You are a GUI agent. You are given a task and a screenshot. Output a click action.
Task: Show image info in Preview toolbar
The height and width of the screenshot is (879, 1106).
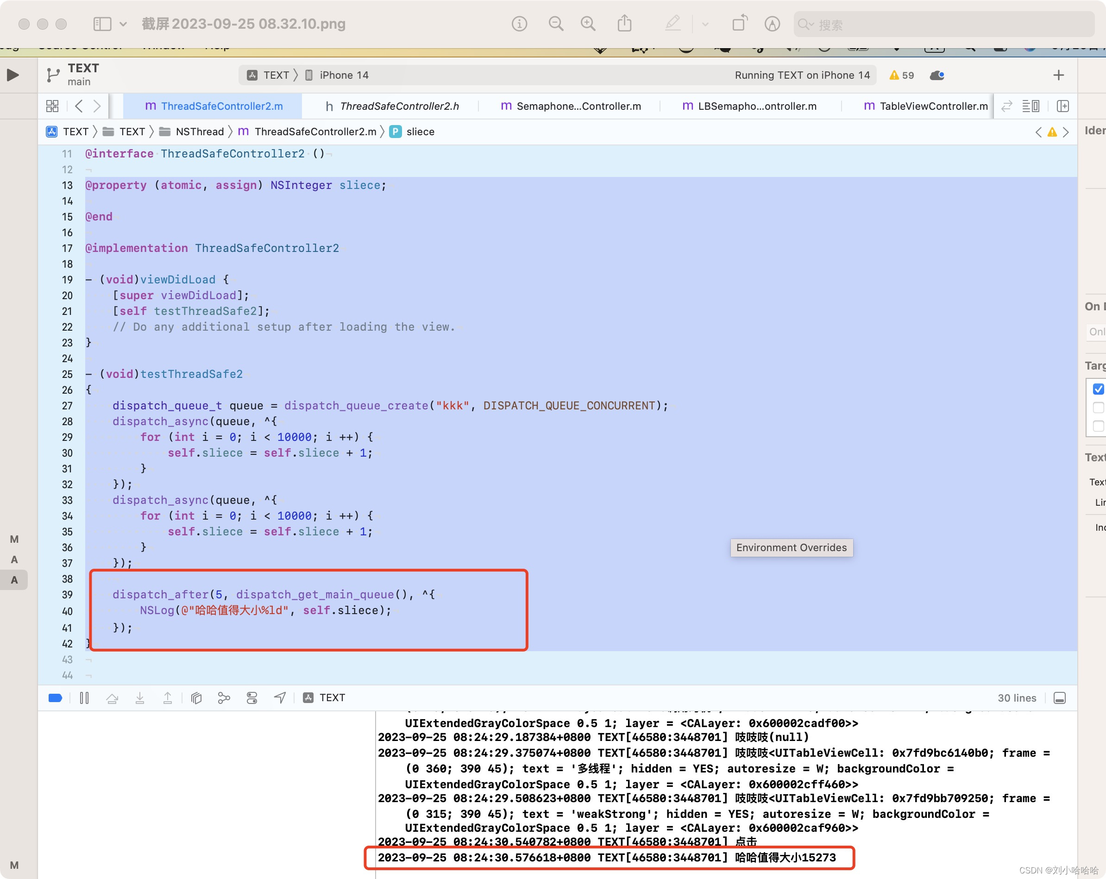click(519, 24)
